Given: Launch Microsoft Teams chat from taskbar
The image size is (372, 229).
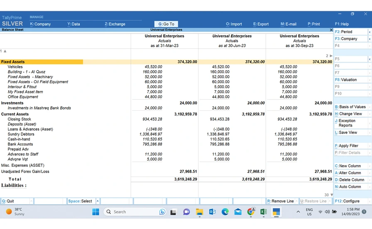Looking at the screenshot, I should [x=186, y=212].
